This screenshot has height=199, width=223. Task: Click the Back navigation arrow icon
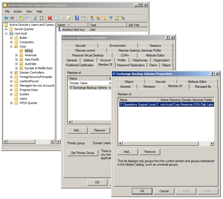coord(5,18)
